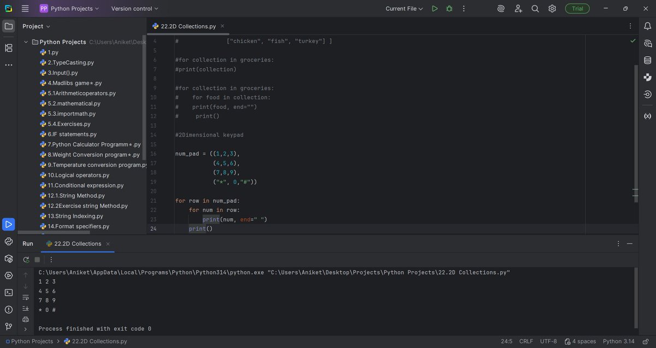Viewport: 656px width, 348px height.
Task: Rerun the script in Run panel
Action: (x=26, y=260)
